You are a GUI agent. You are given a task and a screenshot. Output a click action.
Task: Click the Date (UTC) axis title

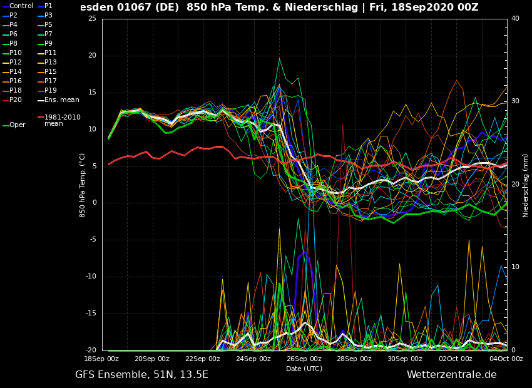tap(304, 369)
